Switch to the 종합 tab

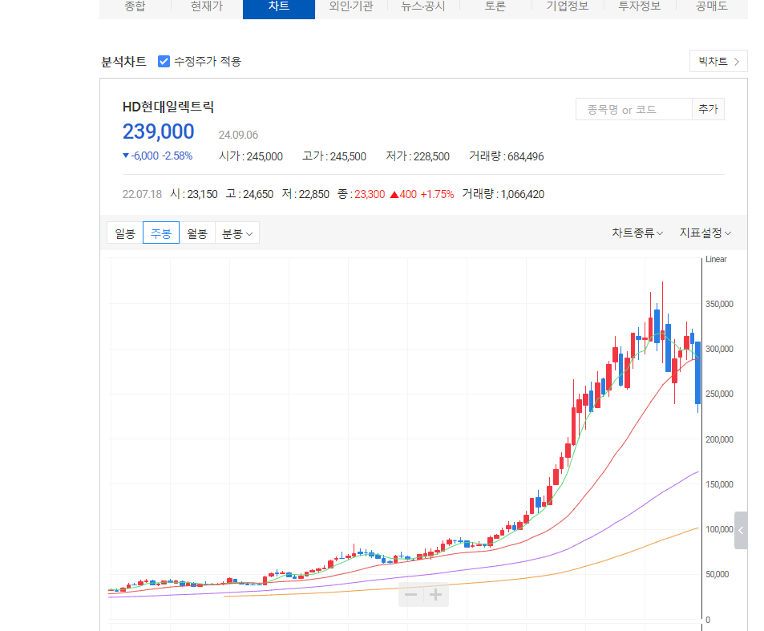point(135,6)
